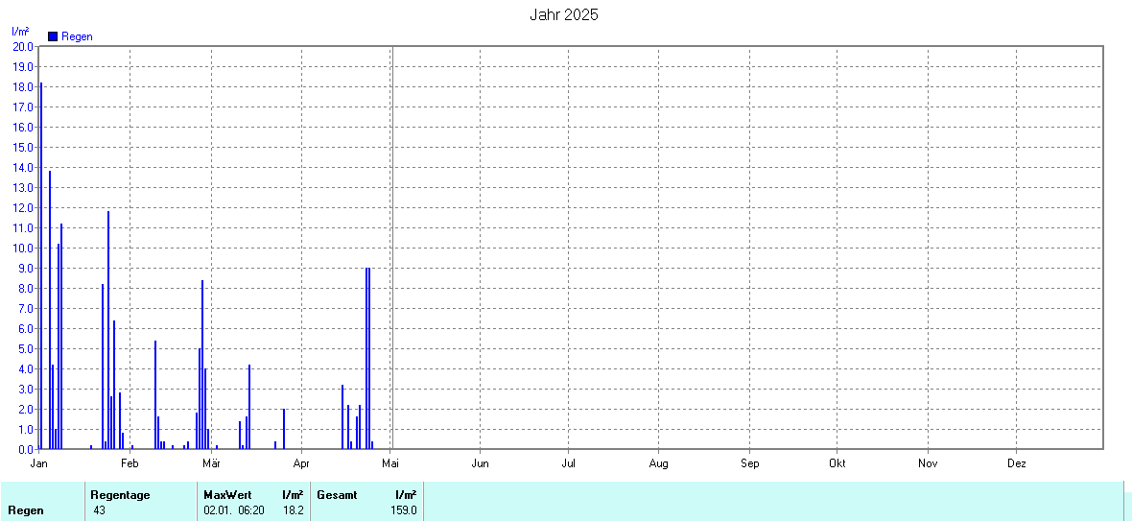Click the 'Sep' month label
Image resolution: width=1132 pixels, height=521 pixels.
750,463
